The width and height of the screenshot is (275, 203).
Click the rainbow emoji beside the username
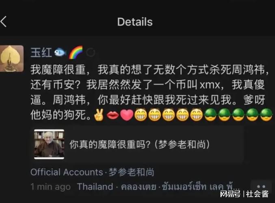76,52
